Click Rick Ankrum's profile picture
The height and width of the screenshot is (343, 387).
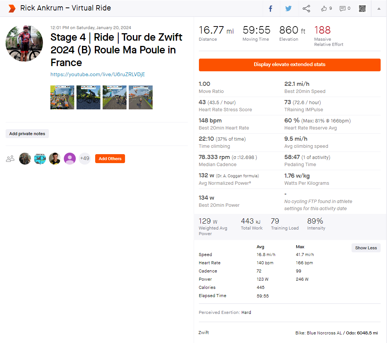24,43
